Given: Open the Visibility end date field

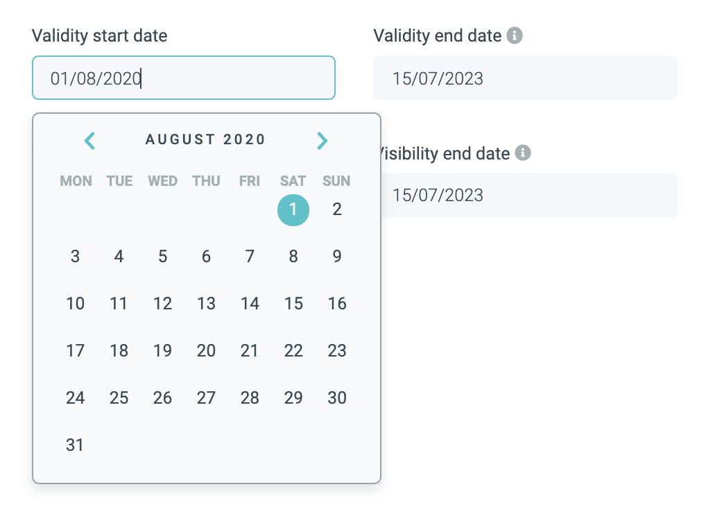Looking at the screenshot, I should tap(527, 195).
